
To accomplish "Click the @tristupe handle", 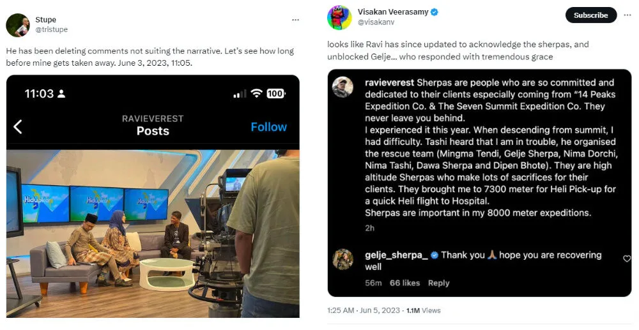I will [51, 29].
